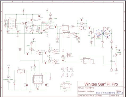Select the IC7B 4066N switch block
126x97 pixels.
point(66,35)
